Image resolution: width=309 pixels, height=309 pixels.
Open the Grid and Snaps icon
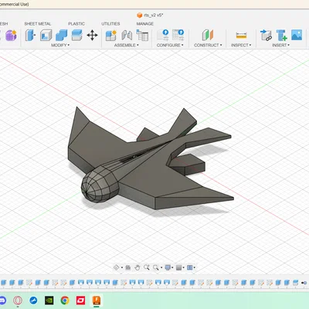(x=178, y=268)
